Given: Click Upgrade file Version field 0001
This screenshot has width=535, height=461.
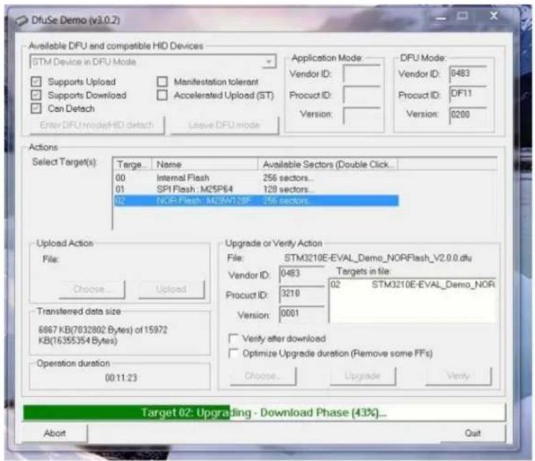Looking at the screenshot, I should (302, 314).
